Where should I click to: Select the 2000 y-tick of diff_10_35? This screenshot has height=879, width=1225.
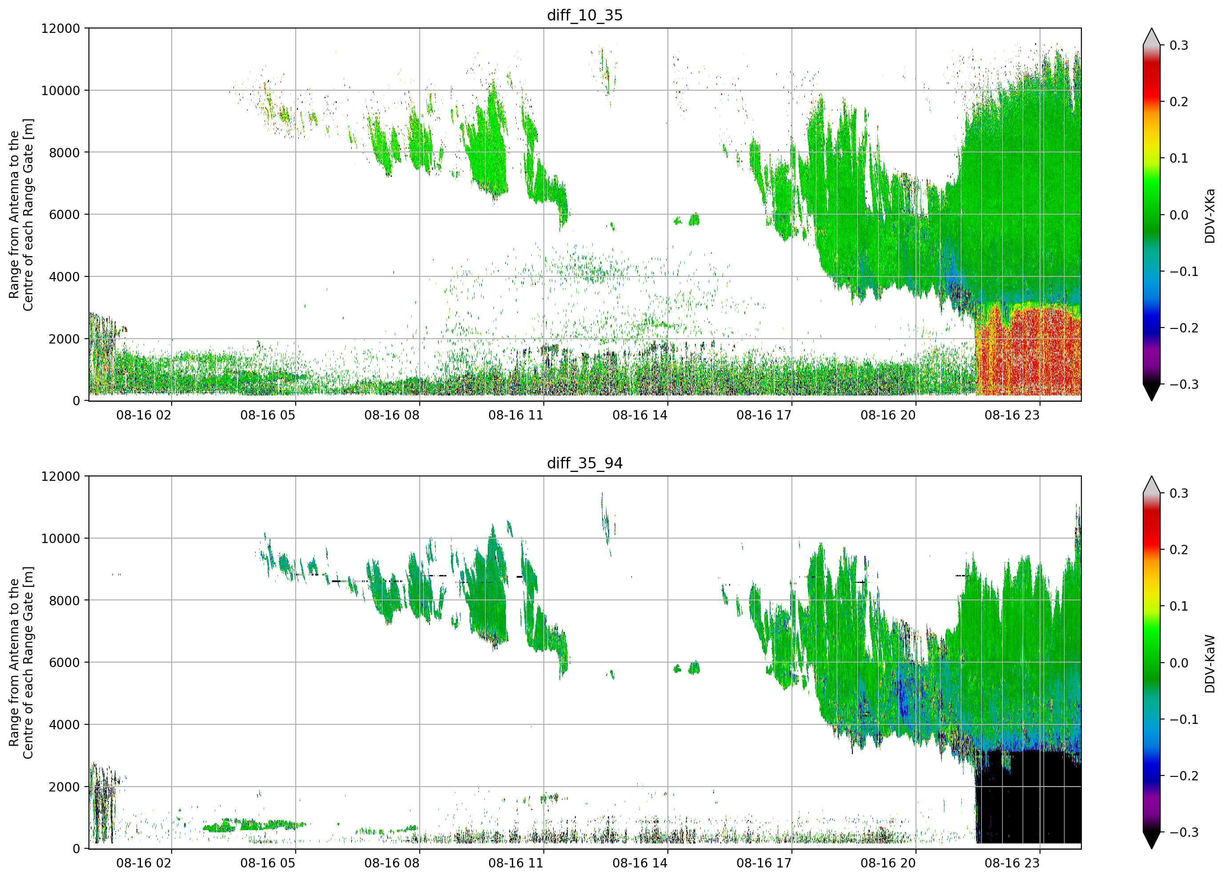[64, 339]
